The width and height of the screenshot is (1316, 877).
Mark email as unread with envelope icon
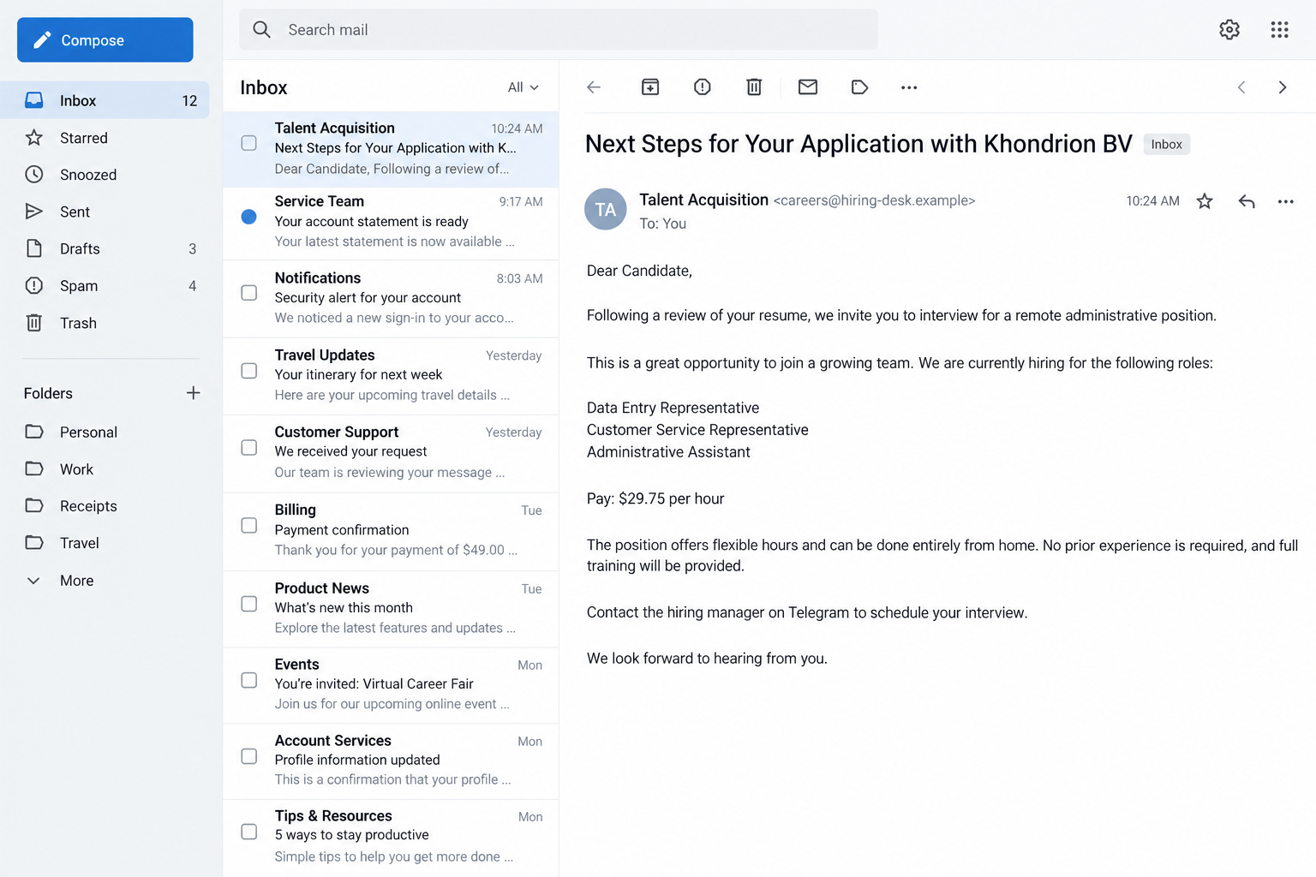[x=808, y=87]
